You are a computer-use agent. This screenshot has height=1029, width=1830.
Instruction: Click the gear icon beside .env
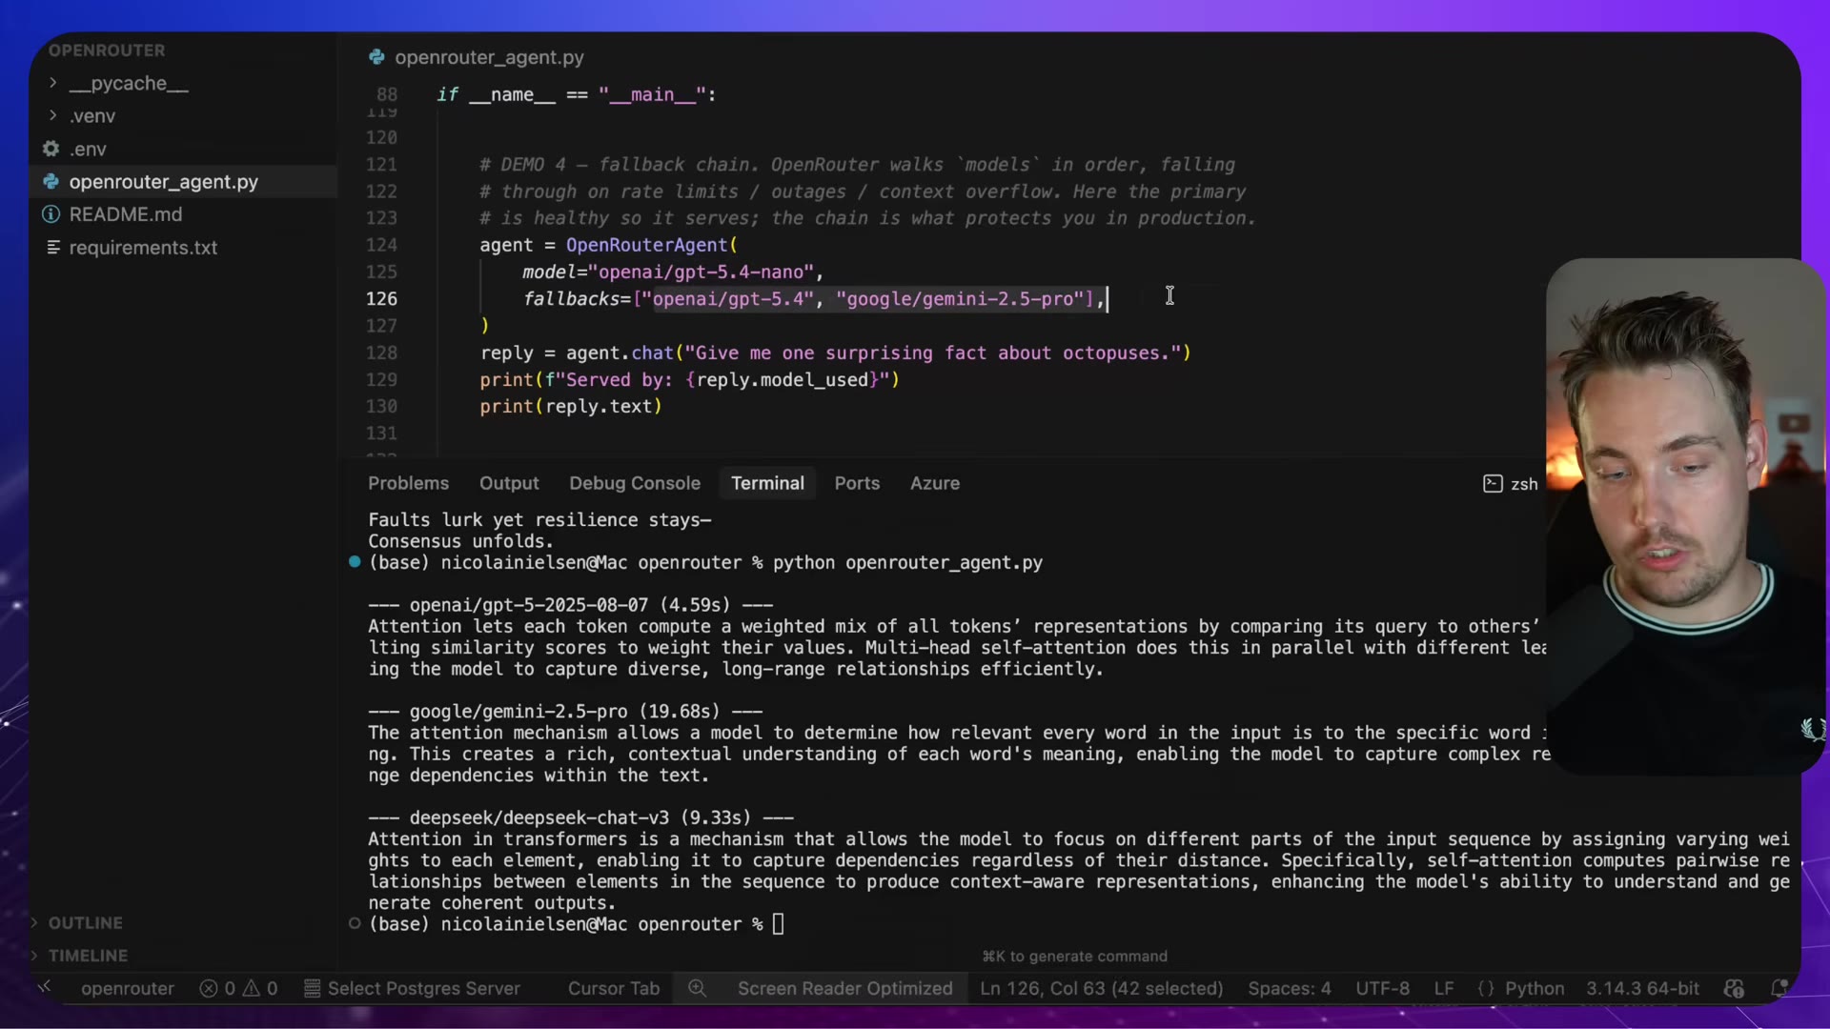[51, 149]
